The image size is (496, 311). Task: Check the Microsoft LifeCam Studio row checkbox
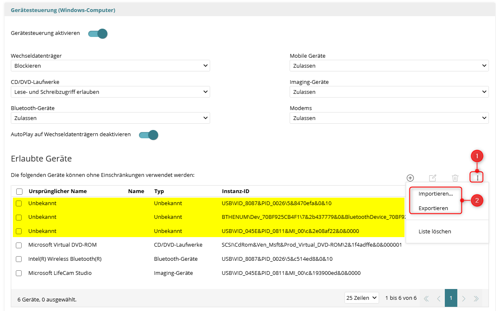pyautogui.click(x=19, y=273)
